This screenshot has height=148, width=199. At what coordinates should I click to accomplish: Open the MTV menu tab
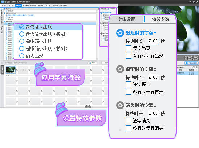[48, 5]
